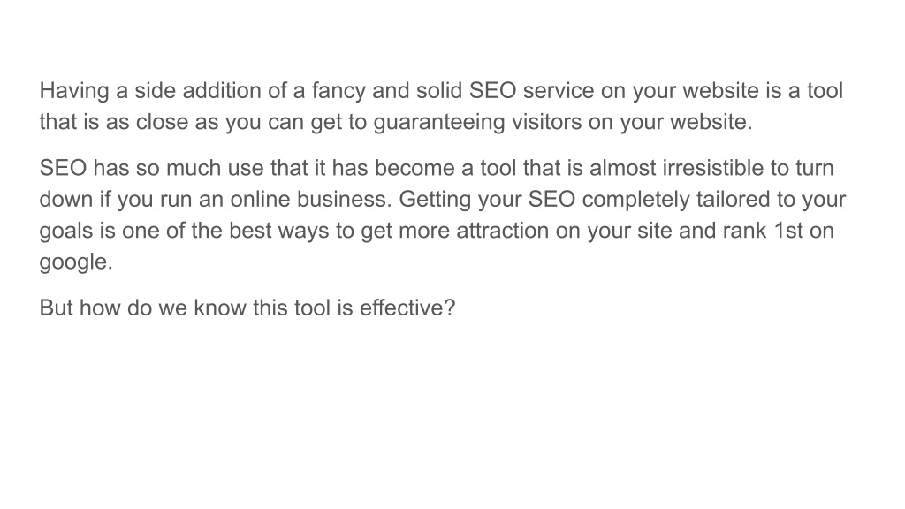Screen dimensions: 905x509
Task: Click the word "effective?" in last line
Action: point(407,308)
